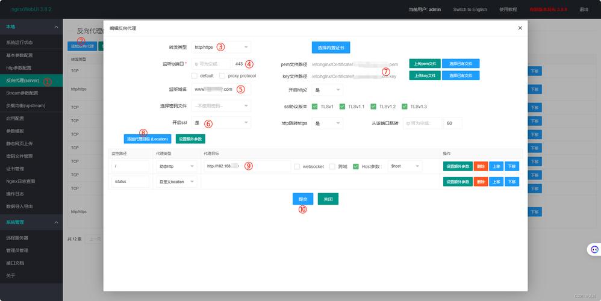
Task: Open the 开启http2 dropdown
Action: (x=328, y=90)
